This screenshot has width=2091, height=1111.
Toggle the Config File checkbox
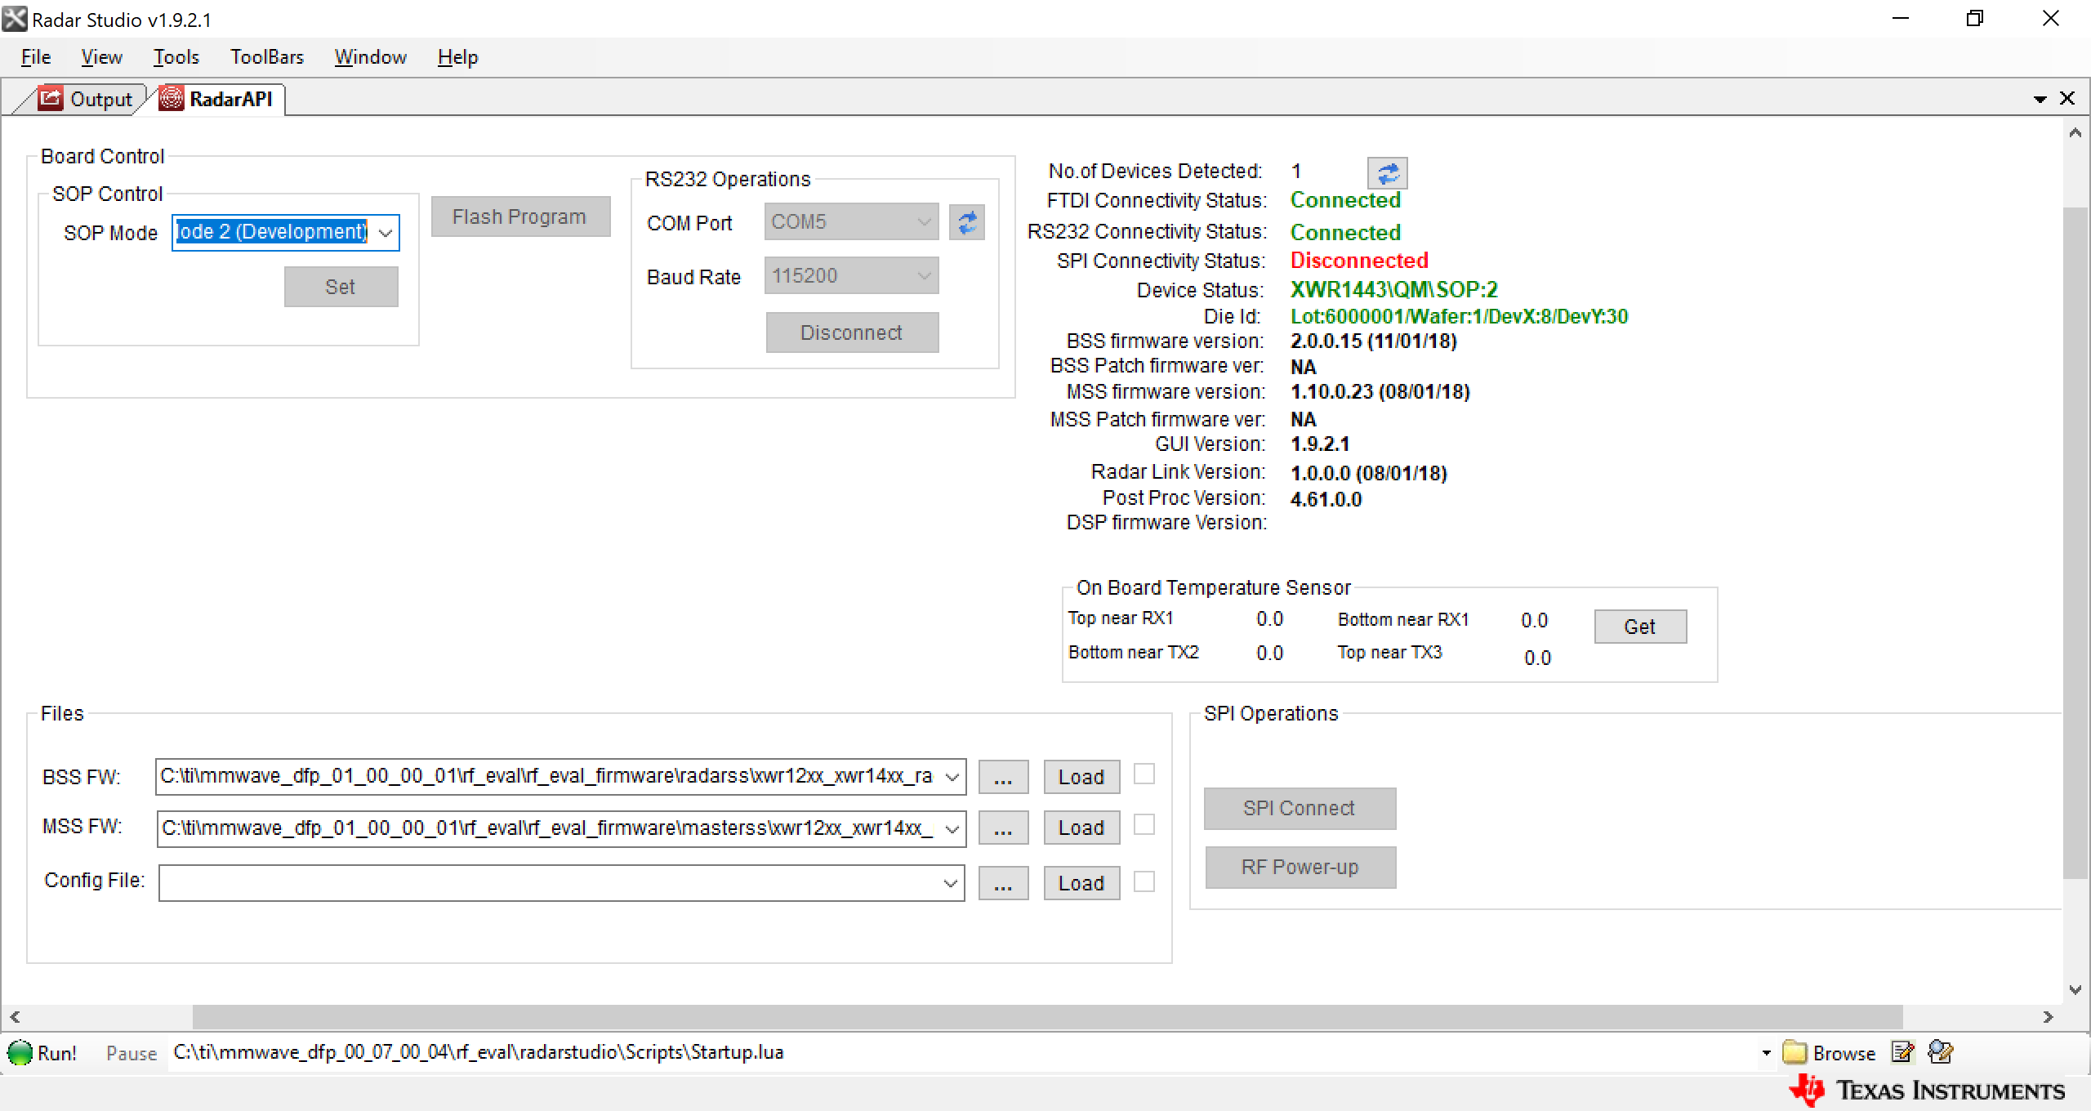pyautogui.click(x=1144, y=881)
